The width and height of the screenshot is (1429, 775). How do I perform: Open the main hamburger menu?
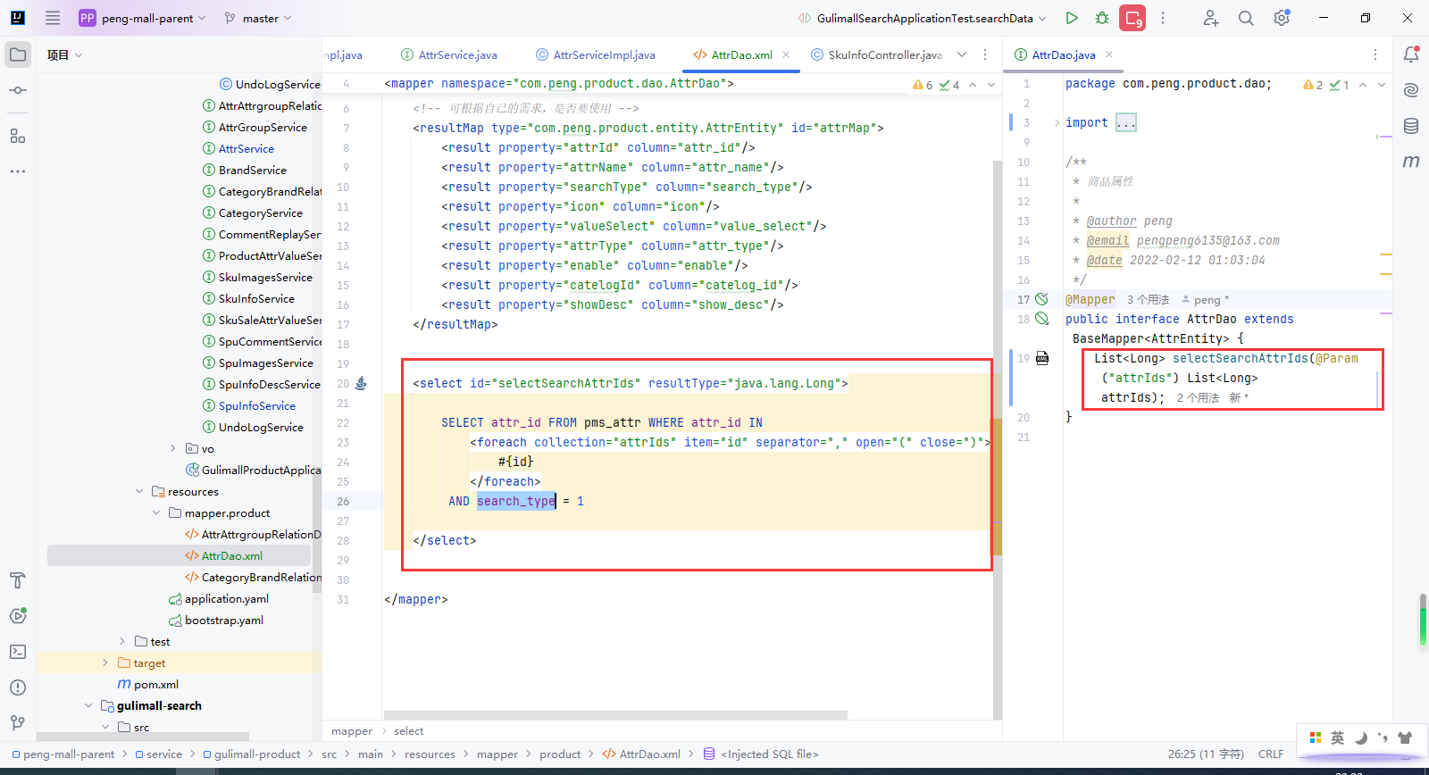pyautogui.click(x=53, y=18)
